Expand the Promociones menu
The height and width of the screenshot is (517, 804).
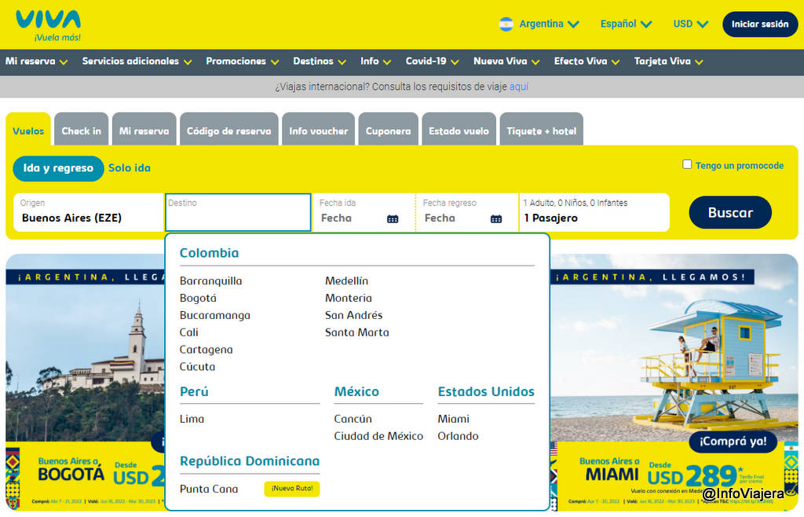click(x=242, y=61)
